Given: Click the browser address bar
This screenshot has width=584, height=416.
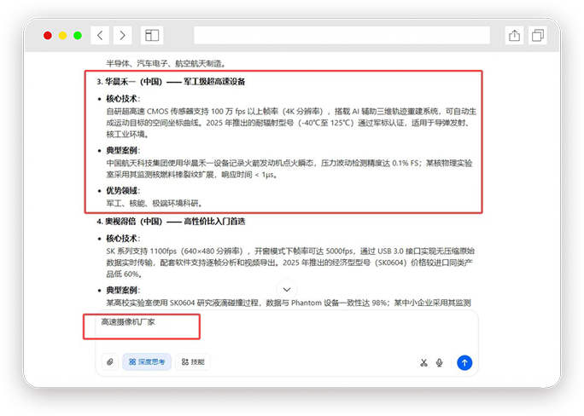Looking at the screenshot, I should tap(342, 35).
